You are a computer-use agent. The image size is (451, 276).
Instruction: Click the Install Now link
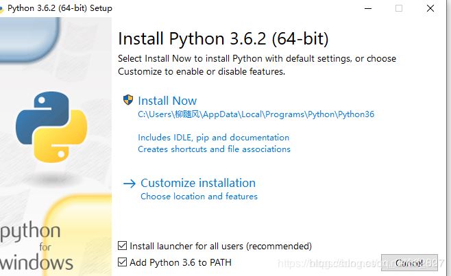point(167,101)
